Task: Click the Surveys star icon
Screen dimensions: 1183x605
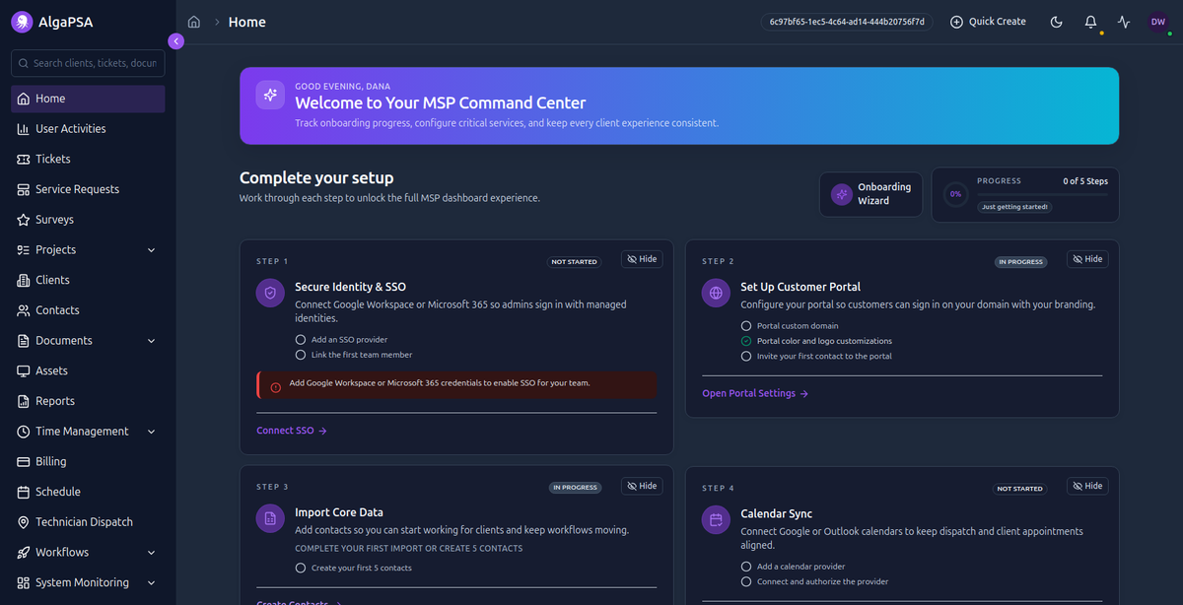Action: tap(24, 220)
